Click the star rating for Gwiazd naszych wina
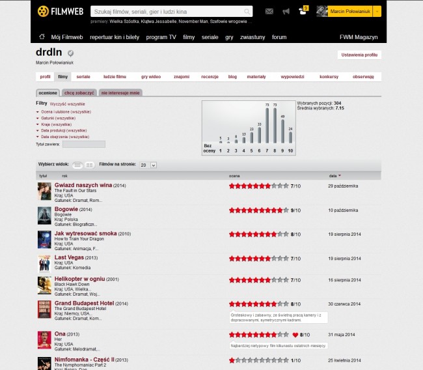The height and width of the screenshot is (370, 423). tap(259, 186)
